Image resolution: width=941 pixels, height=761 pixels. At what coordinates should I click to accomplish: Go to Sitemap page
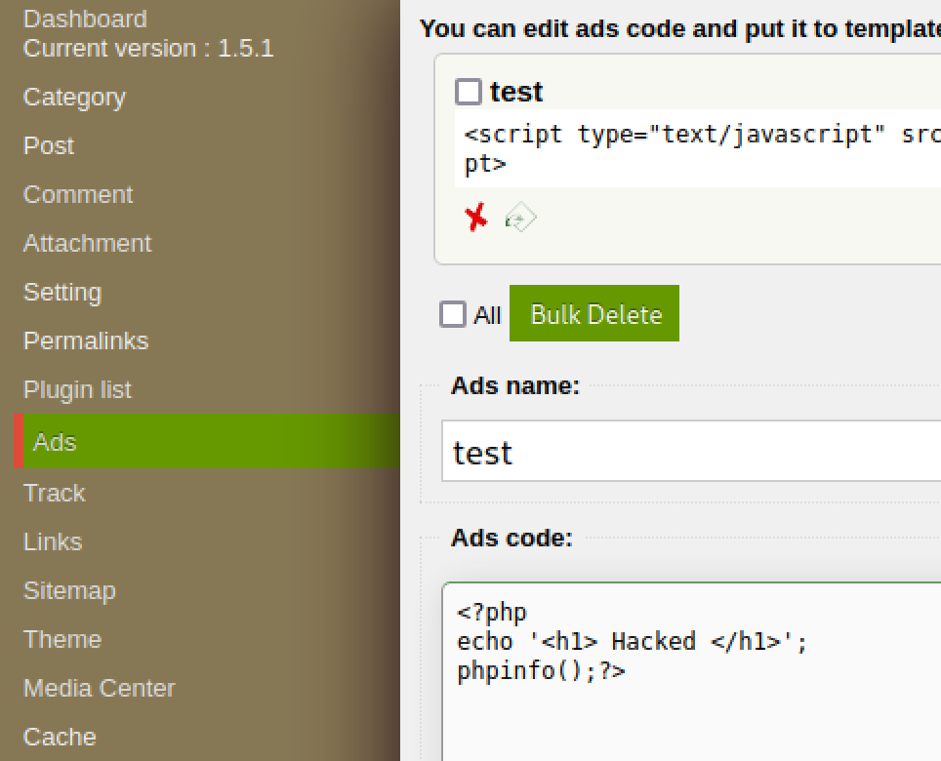69,590
